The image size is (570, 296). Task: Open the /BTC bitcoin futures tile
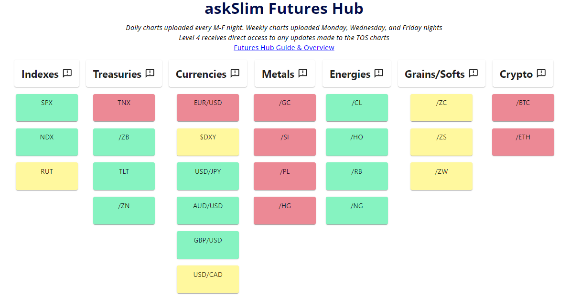pyautogui.click(x=523, y=107)
